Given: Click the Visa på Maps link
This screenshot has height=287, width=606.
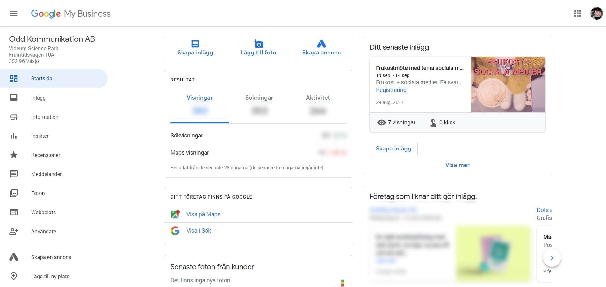Looking at the screenshot, I should (203, 214).
